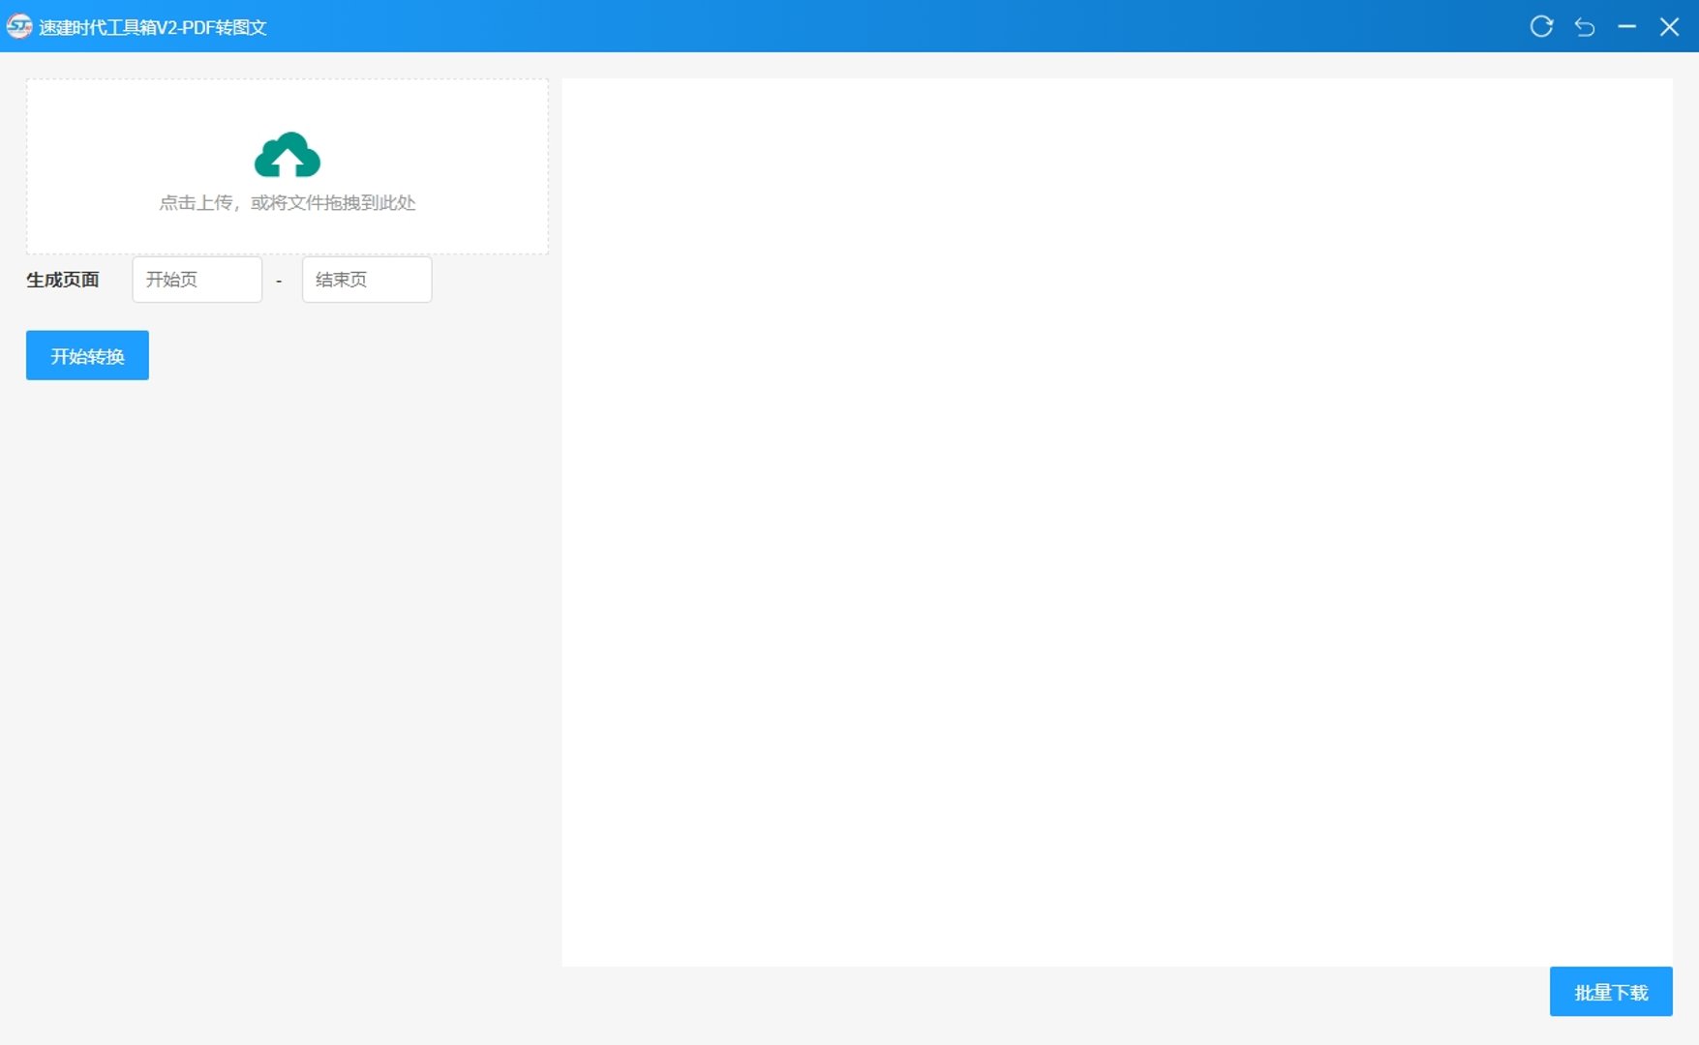Click the refresh icon in title bar

click(x=1541, y=26)
